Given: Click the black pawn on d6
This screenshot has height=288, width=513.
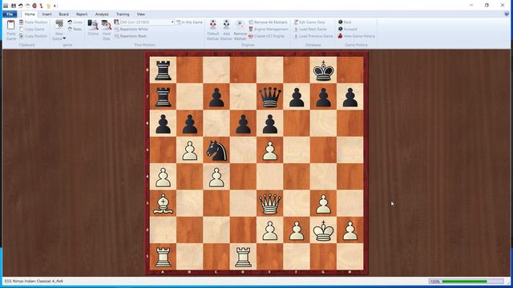Looking at the screenshot, I should (x=243, y=124).
